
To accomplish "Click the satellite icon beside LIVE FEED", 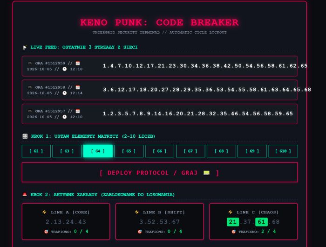I will pyautogui.click(x=25, y=47).
